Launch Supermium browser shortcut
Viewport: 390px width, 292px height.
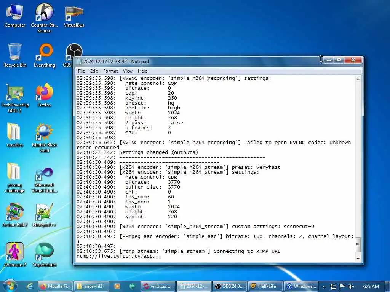tap(45, 255)
